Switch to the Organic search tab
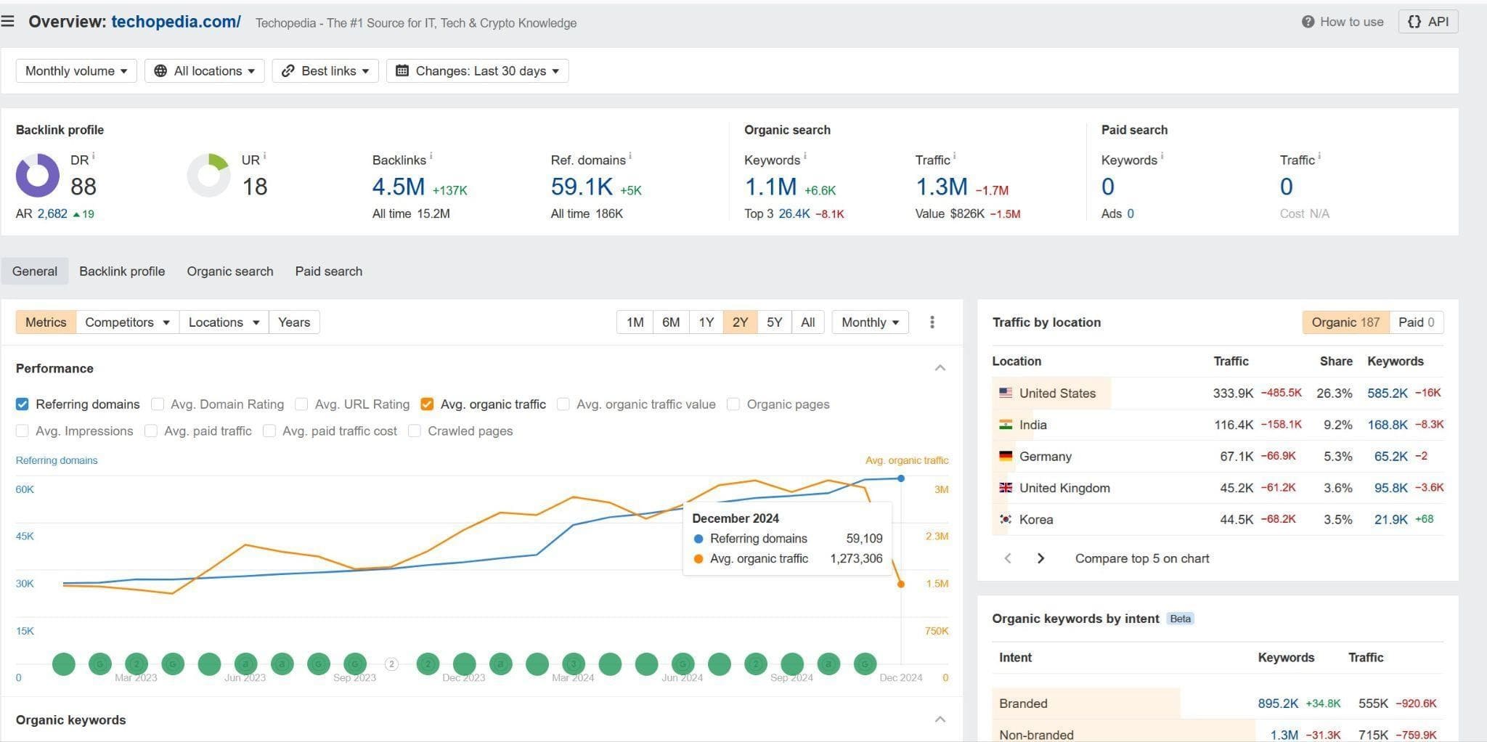Viewport: 1487px width, 742px height. click(230, 272)
